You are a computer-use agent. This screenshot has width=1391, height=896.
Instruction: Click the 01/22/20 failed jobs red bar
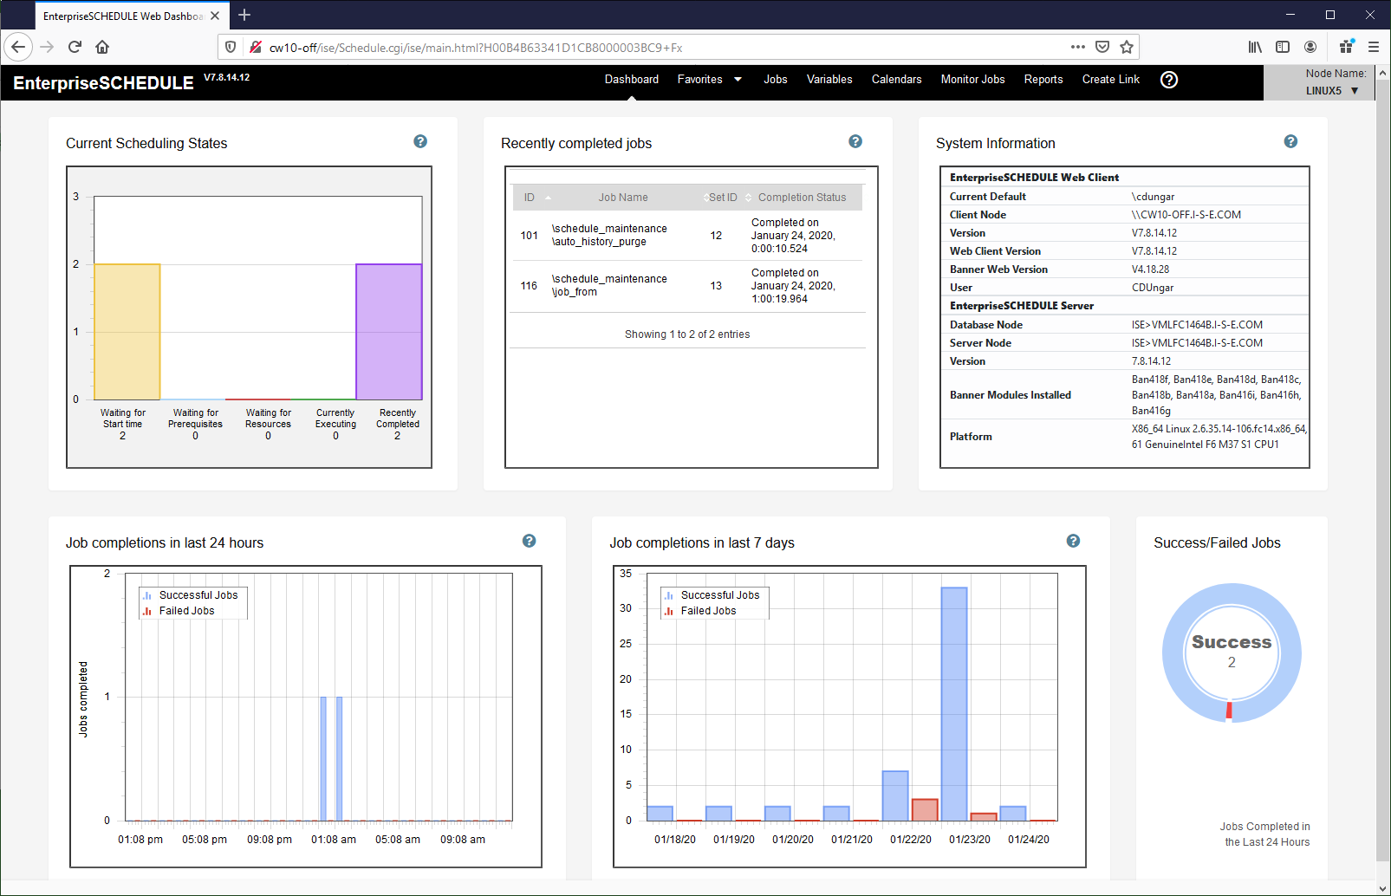coord(925,809)
